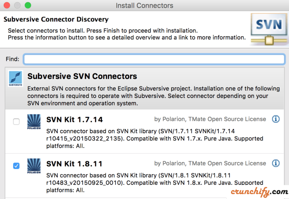Viewport: 289px width, 199px height.
Task: Click the Subversive SVN Connectors heading
Action: coord(82,76)
